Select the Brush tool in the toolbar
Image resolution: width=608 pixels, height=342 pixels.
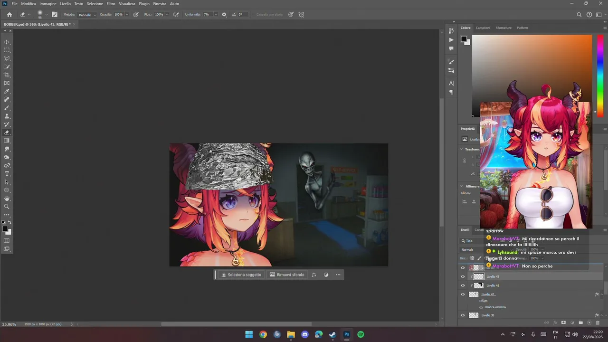click(7, 108)
